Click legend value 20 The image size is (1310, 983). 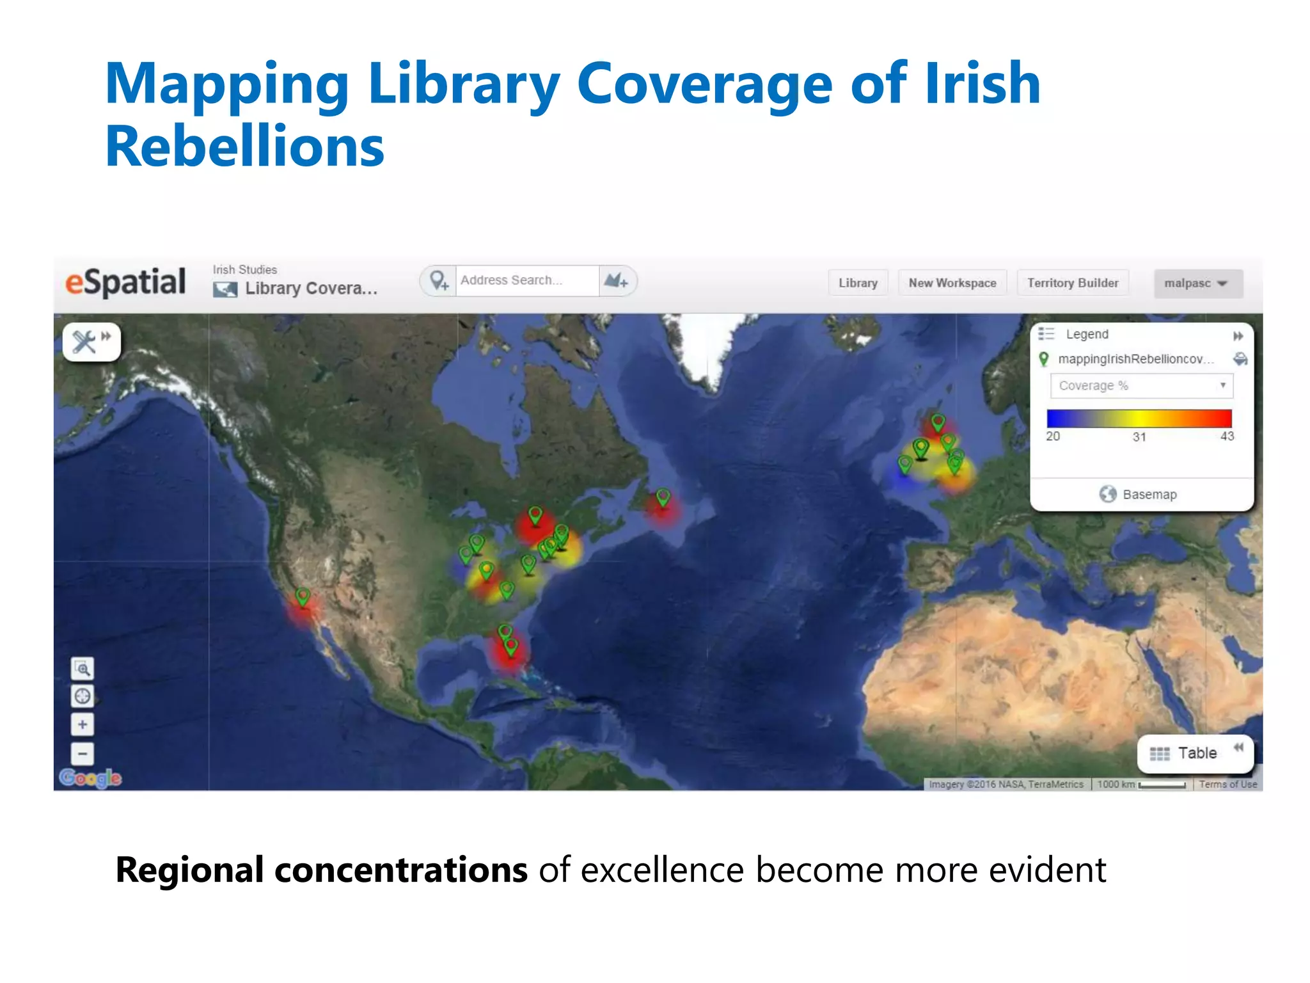coord(1053,436)
